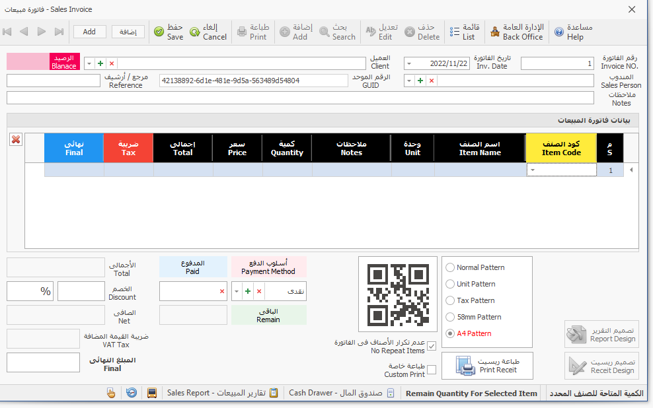The height and width of the screenshot is (408, 653).
Task: Go to the first invoice record
Action: (x=7, y=32)
